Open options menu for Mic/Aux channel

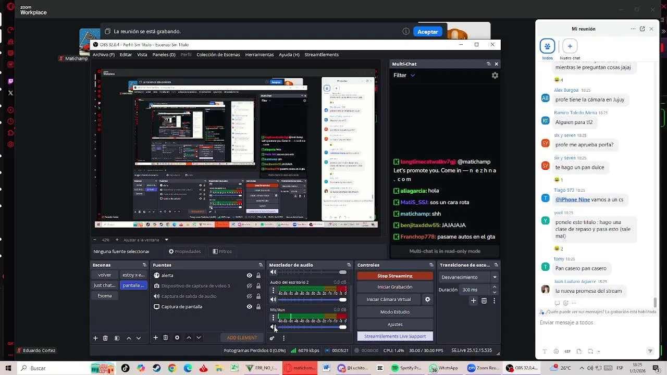click(273, 318)
